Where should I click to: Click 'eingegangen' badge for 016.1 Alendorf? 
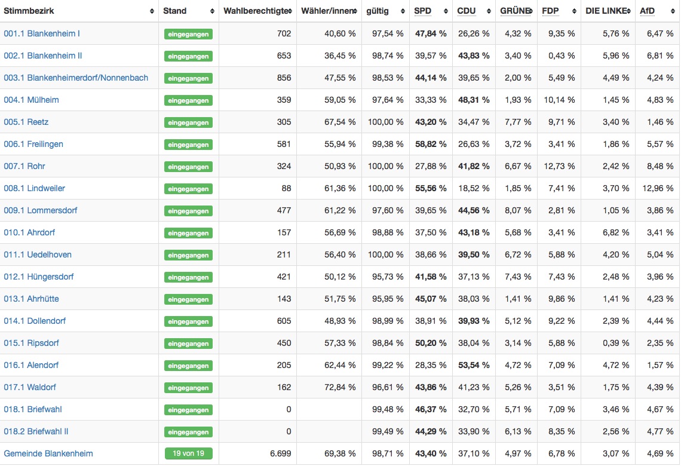coord(188,366)
